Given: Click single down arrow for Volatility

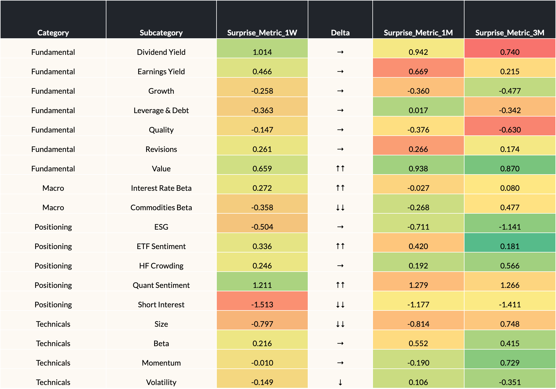Looking at the screenshot, I should [340, 382].
